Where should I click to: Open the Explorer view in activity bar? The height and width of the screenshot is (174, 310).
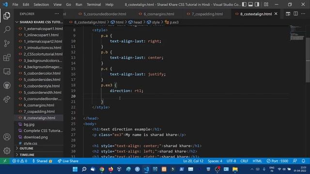(x=7, y=15)
